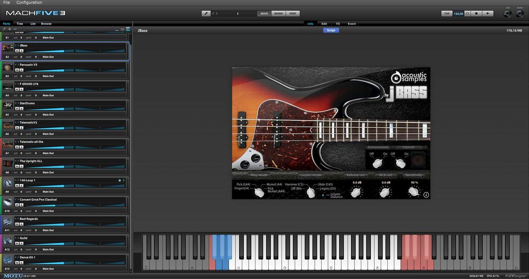This screenshot has height=279, width=529.
Task: Open Main Out output menu for part A2
Action: (48, 57)
